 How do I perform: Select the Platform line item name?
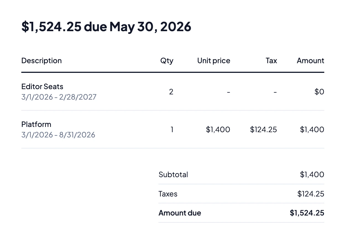[x=36, y=124]
